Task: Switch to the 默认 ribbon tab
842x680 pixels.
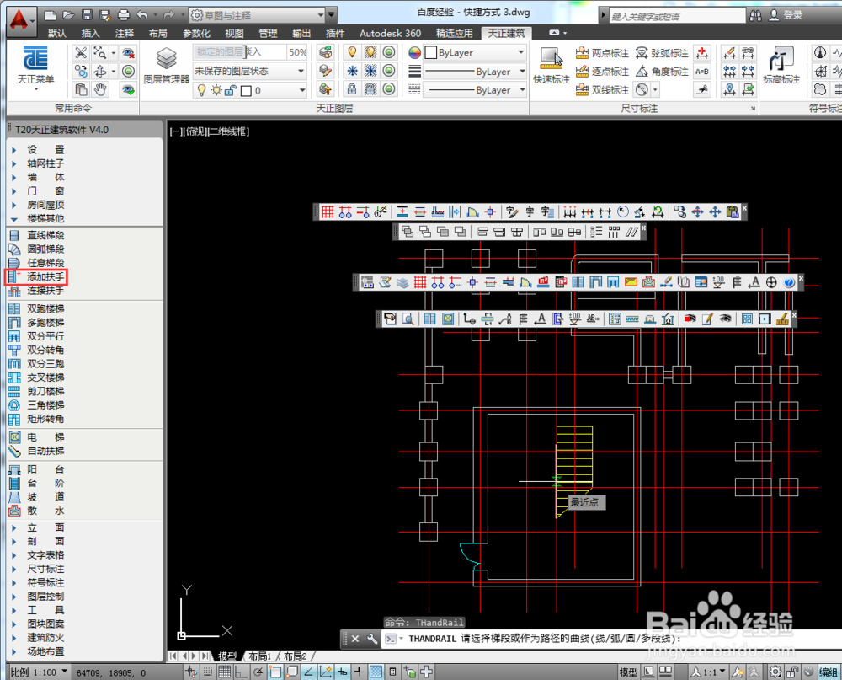Action: [x=57, y=34]
